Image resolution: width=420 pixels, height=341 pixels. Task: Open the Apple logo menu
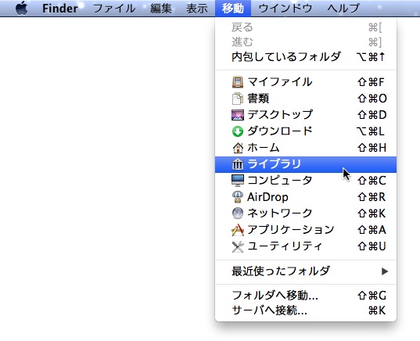21,8
